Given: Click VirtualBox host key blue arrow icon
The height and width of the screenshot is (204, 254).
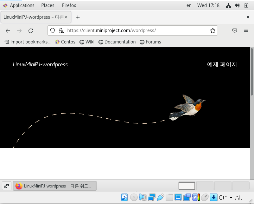Looking at the screenshot, I should [x=214, y=197].
